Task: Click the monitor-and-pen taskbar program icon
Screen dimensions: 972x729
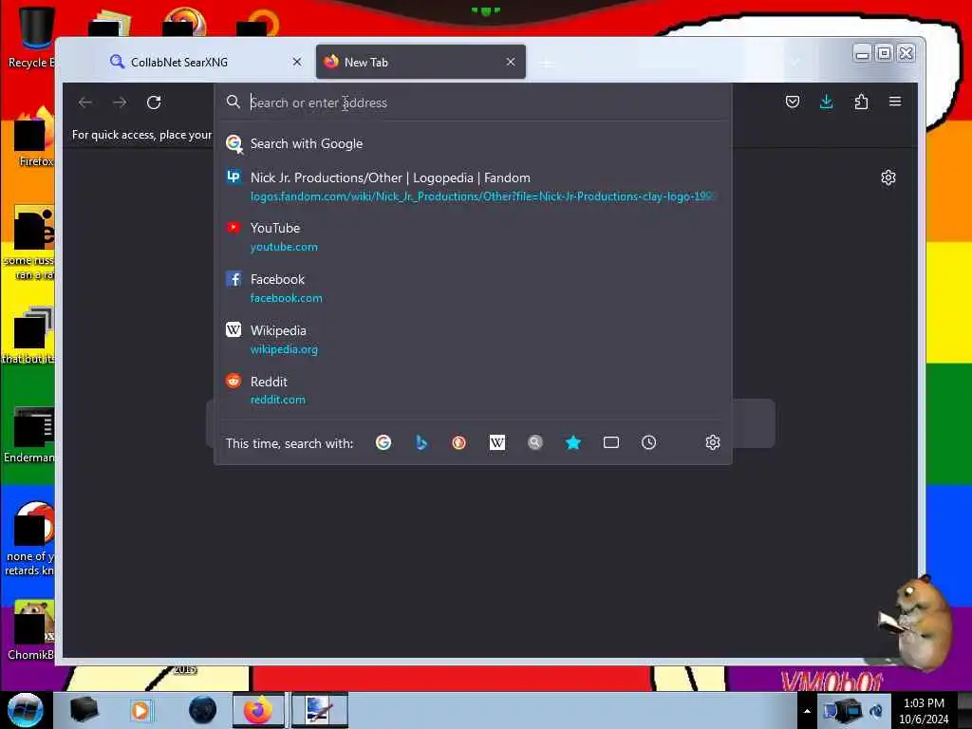Action: (319, 710)
